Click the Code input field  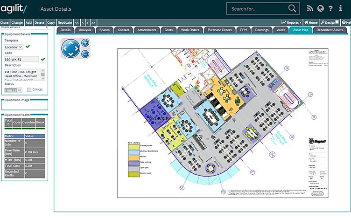pos(21,59)
